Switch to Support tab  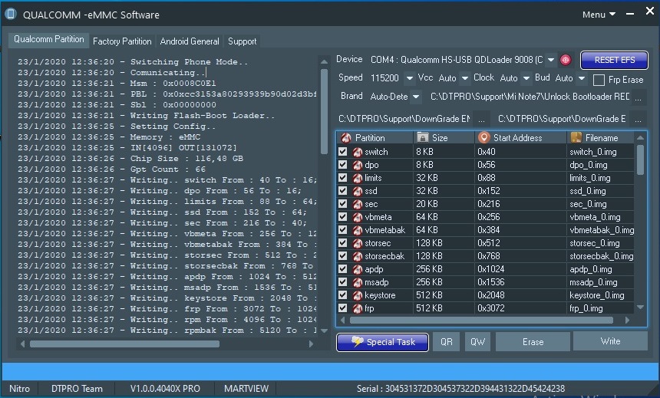pyautogui.click(x=242, y=41)
